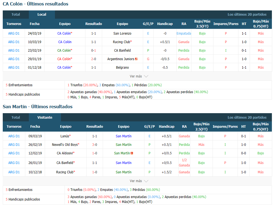Click 'Empatada' in the San Lorenzo row
The width and height of the screenshot is (273, 206).
click(184, 34)
